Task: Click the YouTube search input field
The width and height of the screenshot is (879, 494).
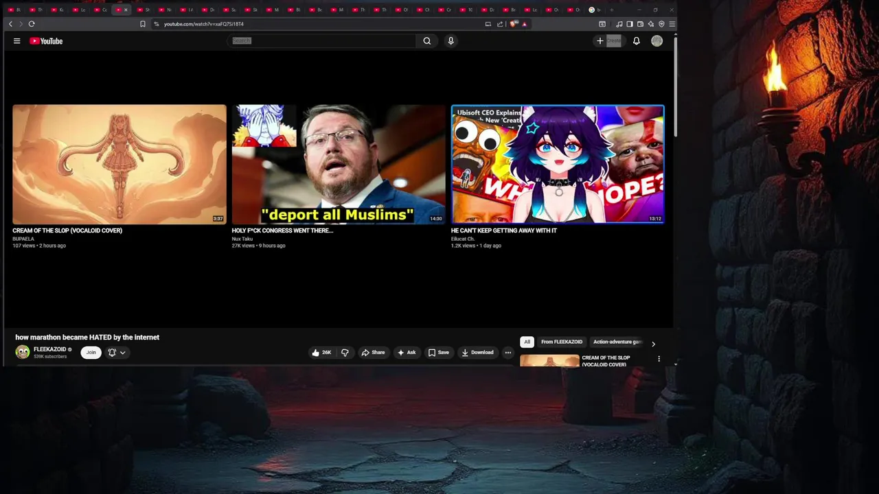Action: point(321,41)
